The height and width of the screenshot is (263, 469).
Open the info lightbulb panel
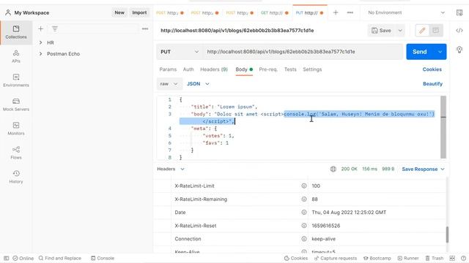(x=459, y=50)
